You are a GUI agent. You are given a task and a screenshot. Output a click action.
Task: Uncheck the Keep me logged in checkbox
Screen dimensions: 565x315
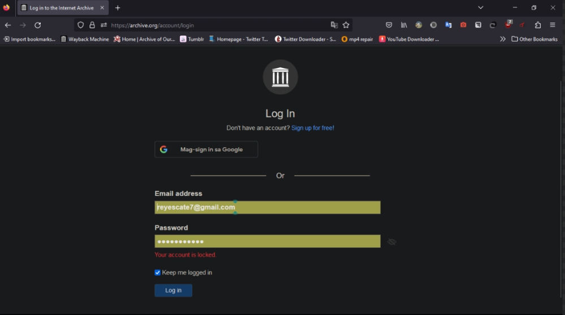[x=158, y=273]
